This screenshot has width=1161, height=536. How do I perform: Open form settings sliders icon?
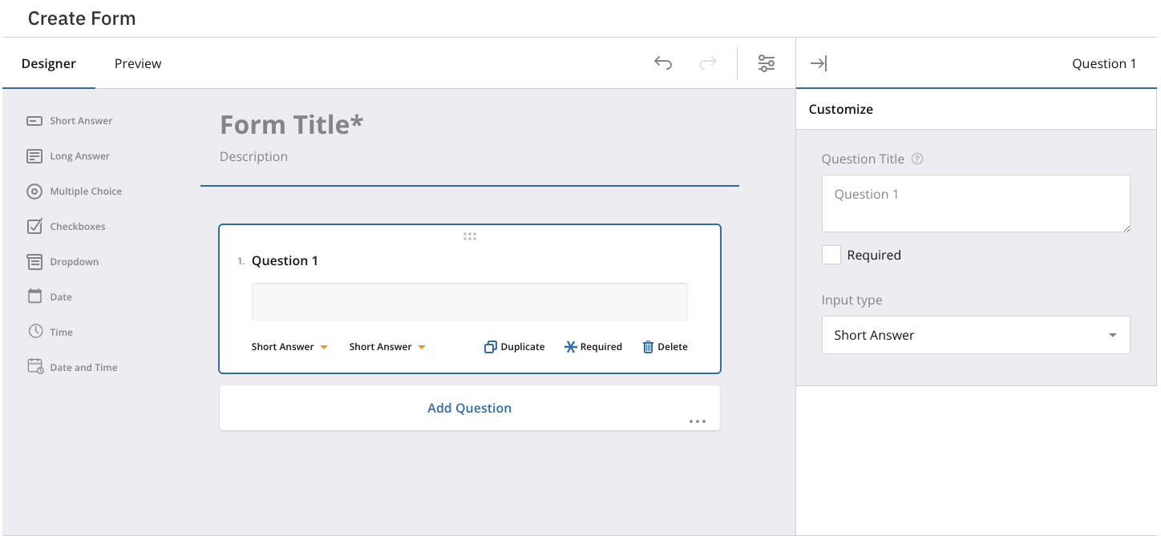click(x=767, y=63)
